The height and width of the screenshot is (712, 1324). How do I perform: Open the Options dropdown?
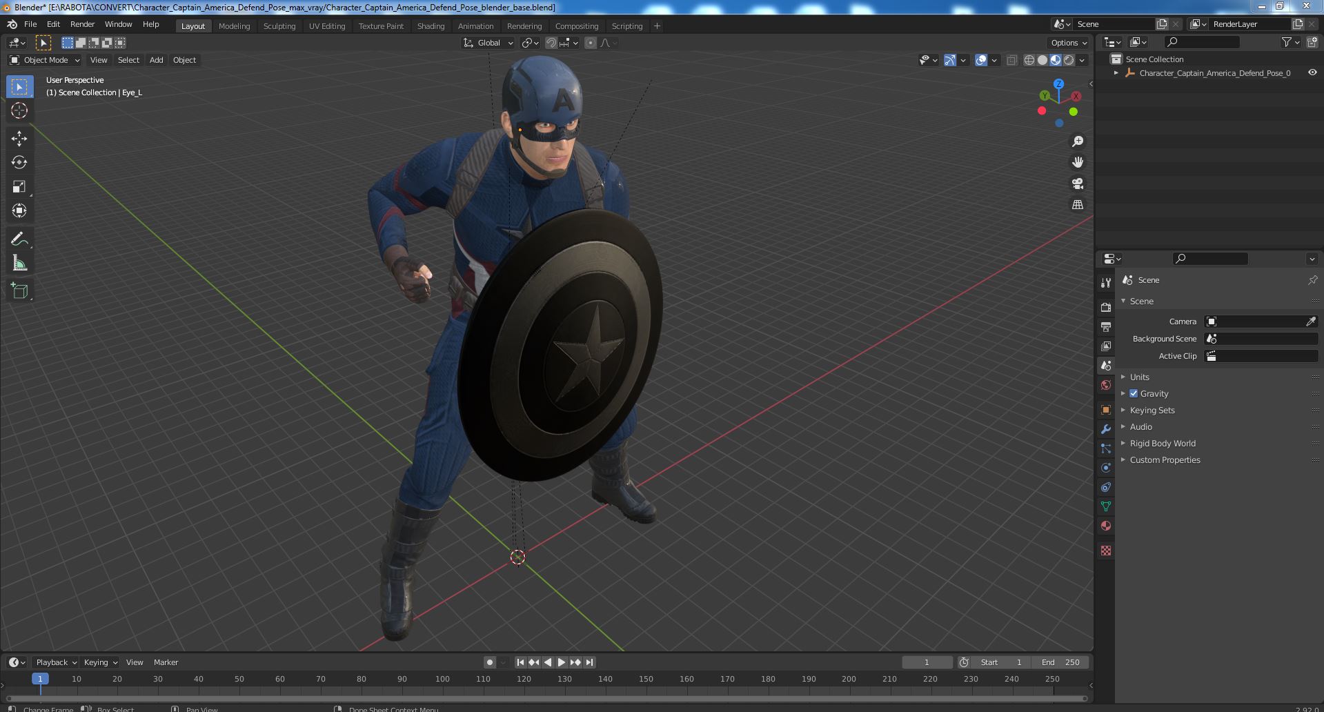[1068, 43]
